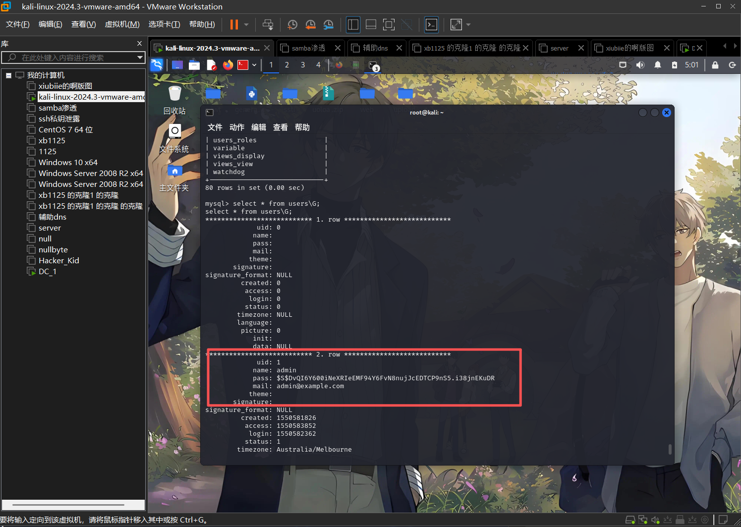The height and width of the screenshot is (527, 741).
Task: Toggle the library sidebar view button
Action: click(x=353, y=25)
